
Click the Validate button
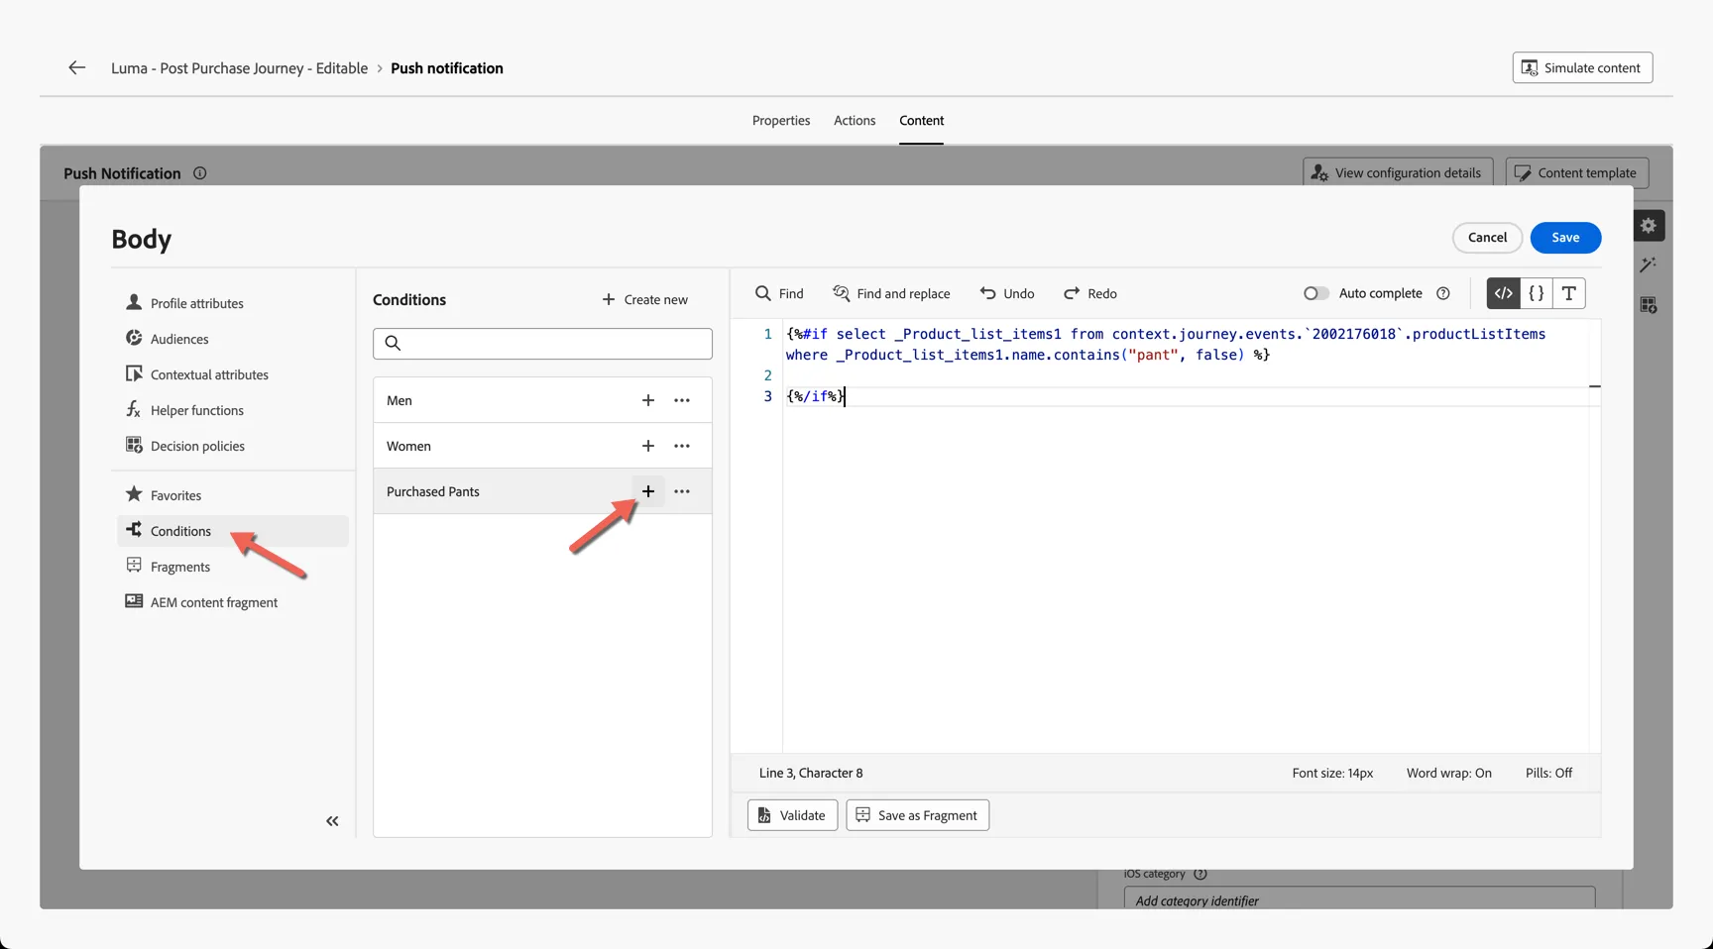(792, 815)
